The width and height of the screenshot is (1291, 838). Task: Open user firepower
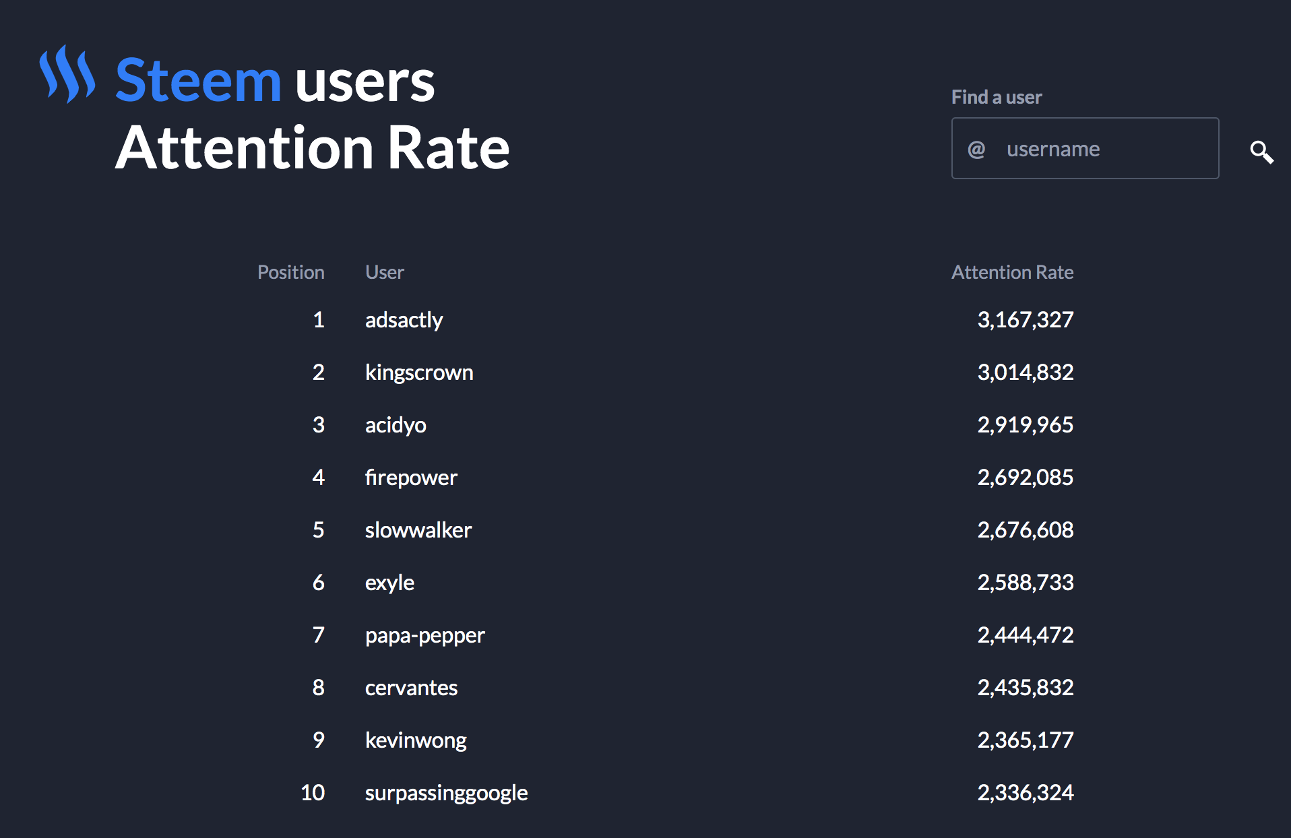pos(411,478)
